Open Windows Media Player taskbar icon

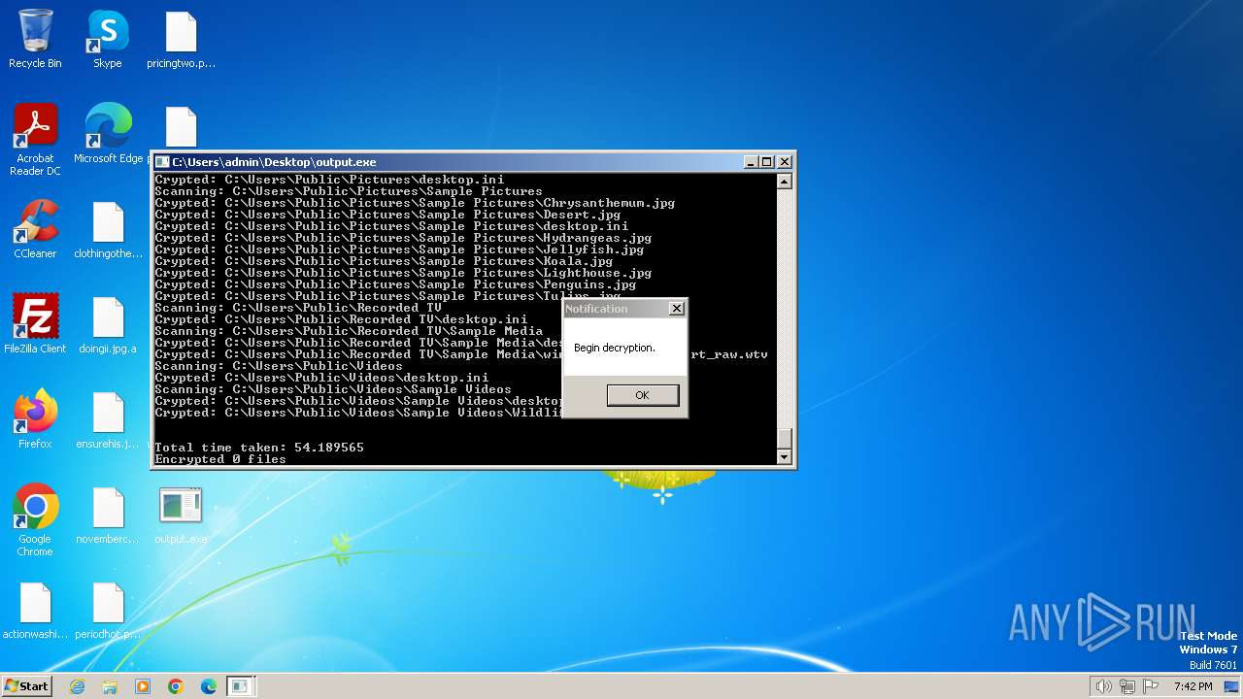[x=143, y=686]
